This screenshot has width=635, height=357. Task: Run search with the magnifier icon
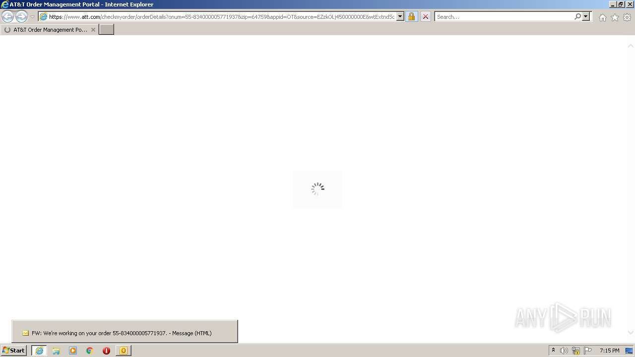click(577, 17)
